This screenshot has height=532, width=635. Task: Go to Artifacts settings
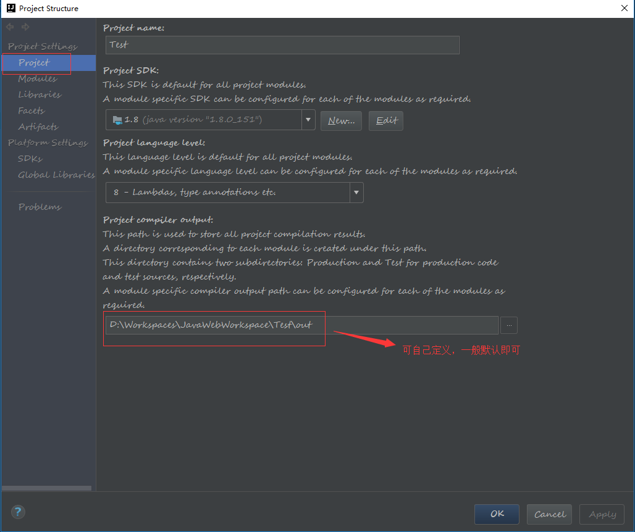[x=38, y=127]
